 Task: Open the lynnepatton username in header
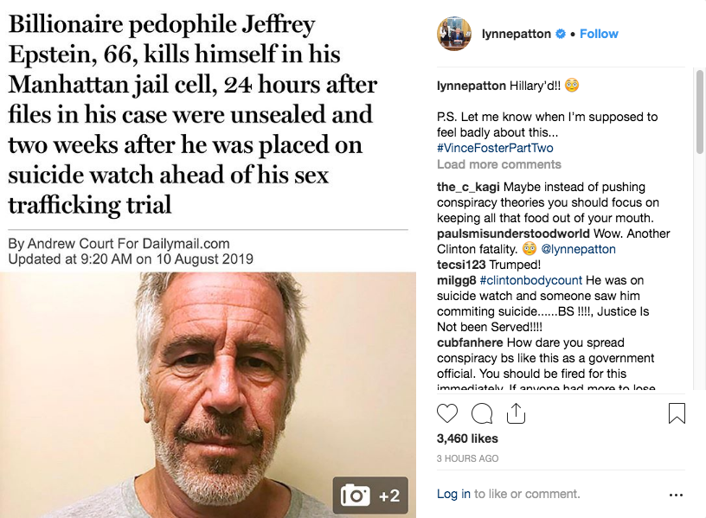(x=516, y=34)
